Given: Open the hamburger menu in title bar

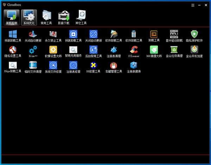Looking at the screenshot, I should click(x=193, y=5).
